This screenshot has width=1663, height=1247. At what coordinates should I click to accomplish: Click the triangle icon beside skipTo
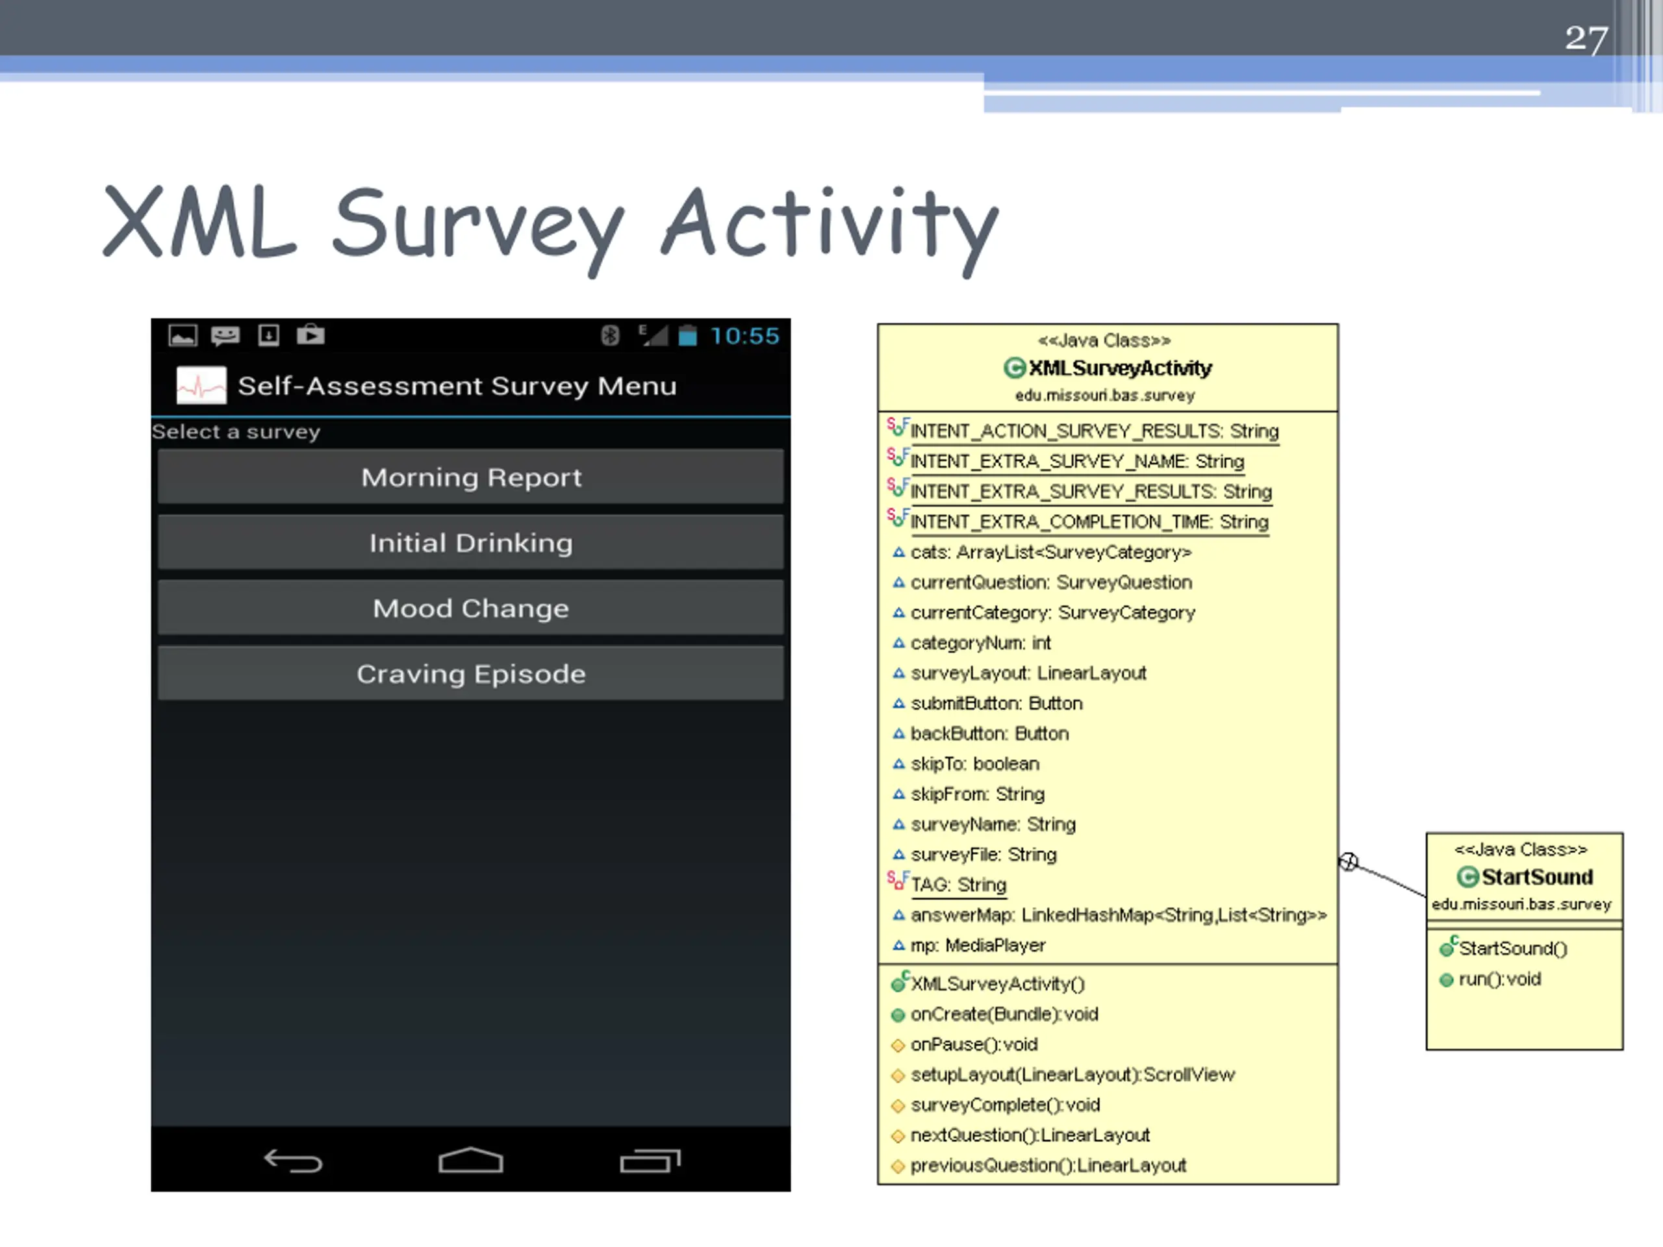(898, 764)
